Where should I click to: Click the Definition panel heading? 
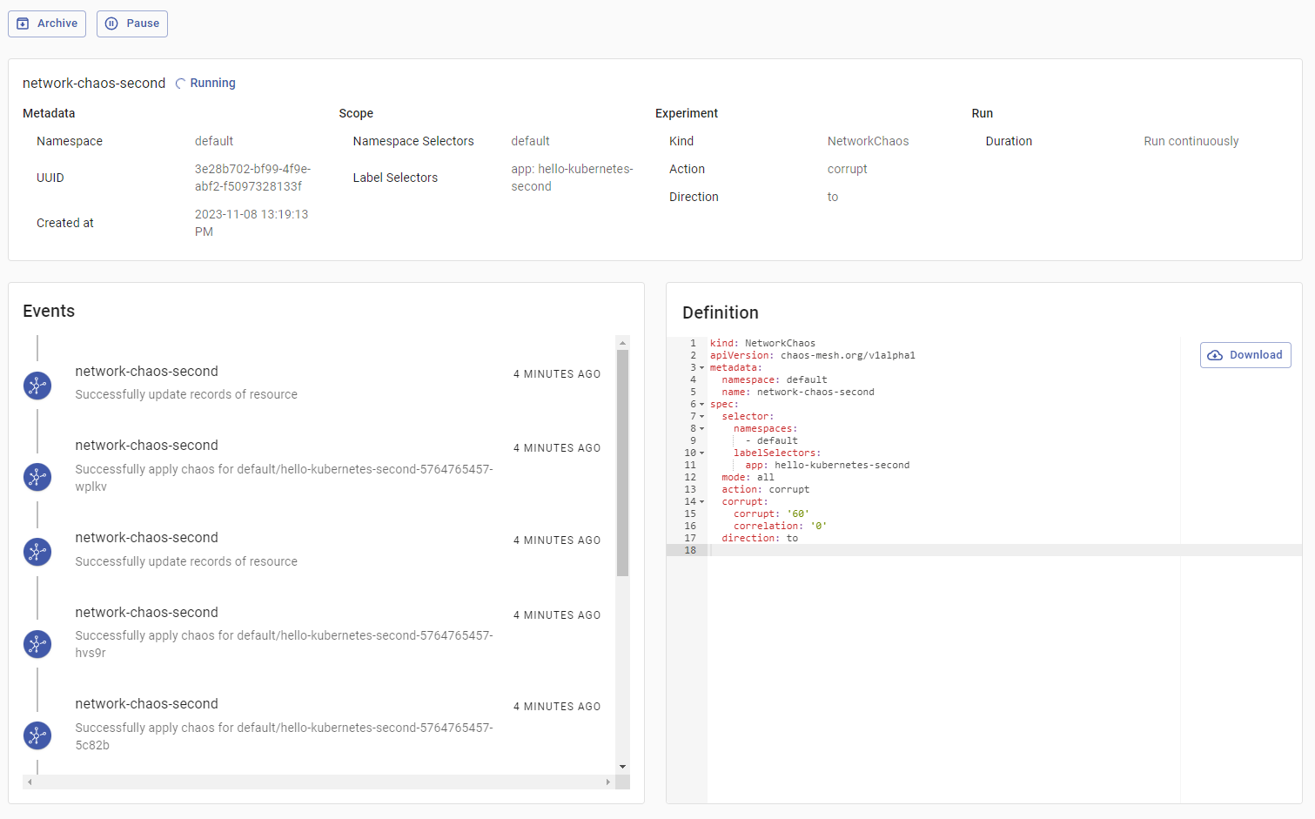click(x=720, y=312)
